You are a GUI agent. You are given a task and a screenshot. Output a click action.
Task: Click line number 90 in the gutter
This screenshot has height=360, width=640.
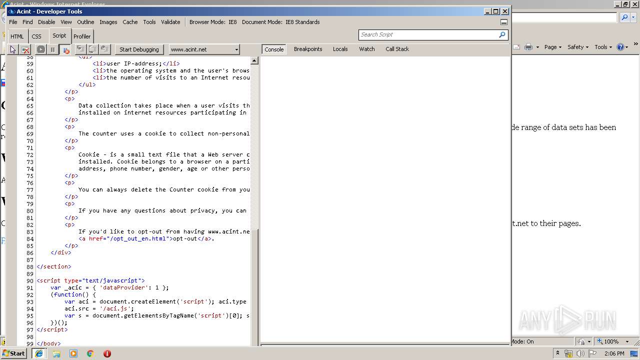click(30, 281)
